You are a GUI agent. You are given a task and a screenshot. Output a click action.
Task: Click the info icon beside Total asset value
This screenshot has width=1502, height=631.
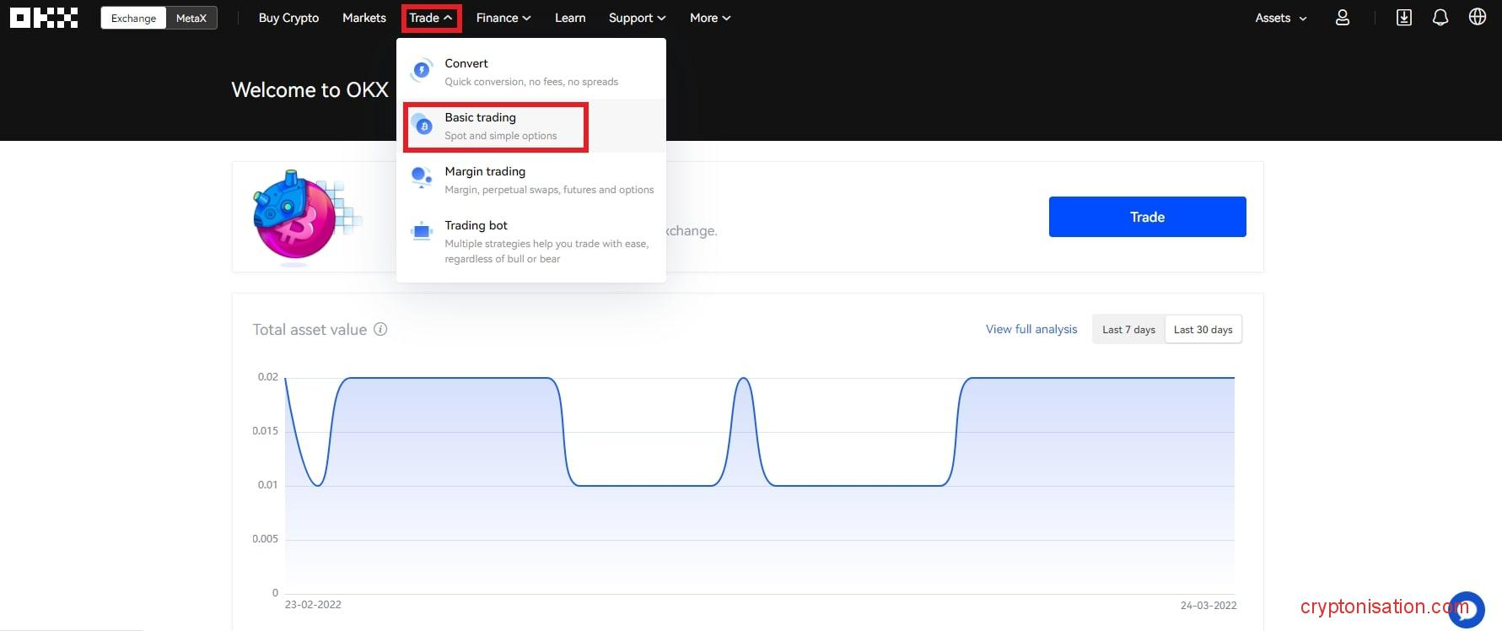[380, 329]
